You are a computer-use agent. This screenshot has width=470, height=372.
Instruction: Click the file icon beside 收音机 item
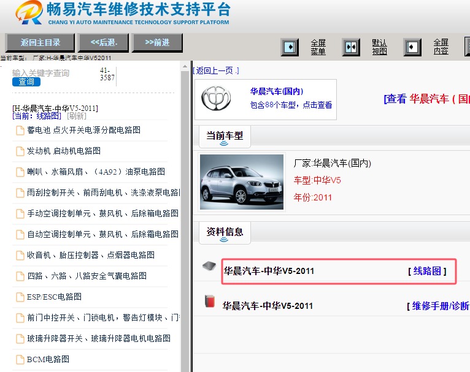tap(20, 256)
